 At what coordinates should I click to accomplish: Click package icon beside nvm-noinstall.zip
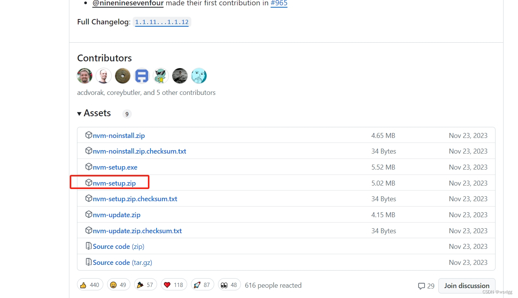[89, 135]
